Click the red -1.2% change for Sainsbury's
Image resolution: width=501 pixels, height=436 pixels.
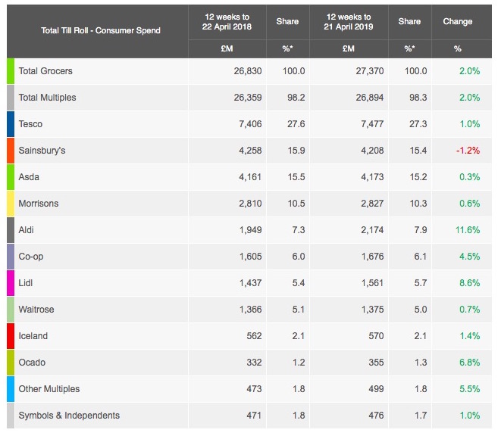click(x=468, y=151)
